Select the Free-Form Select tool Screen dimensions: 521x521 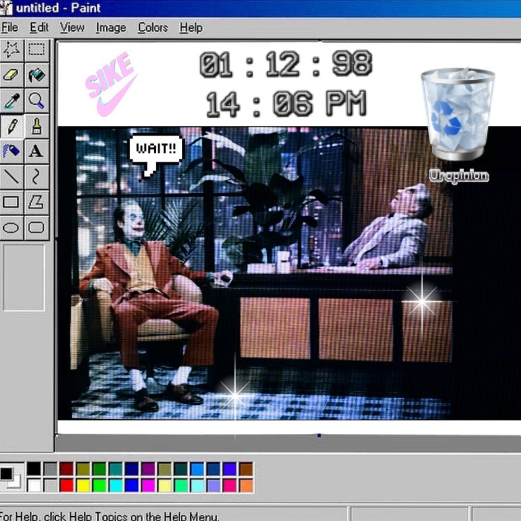pos(11,49)
